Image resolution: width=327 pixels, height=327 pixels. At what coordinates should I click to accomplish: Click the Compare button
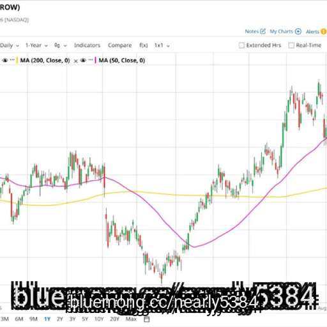pos(119,45)
